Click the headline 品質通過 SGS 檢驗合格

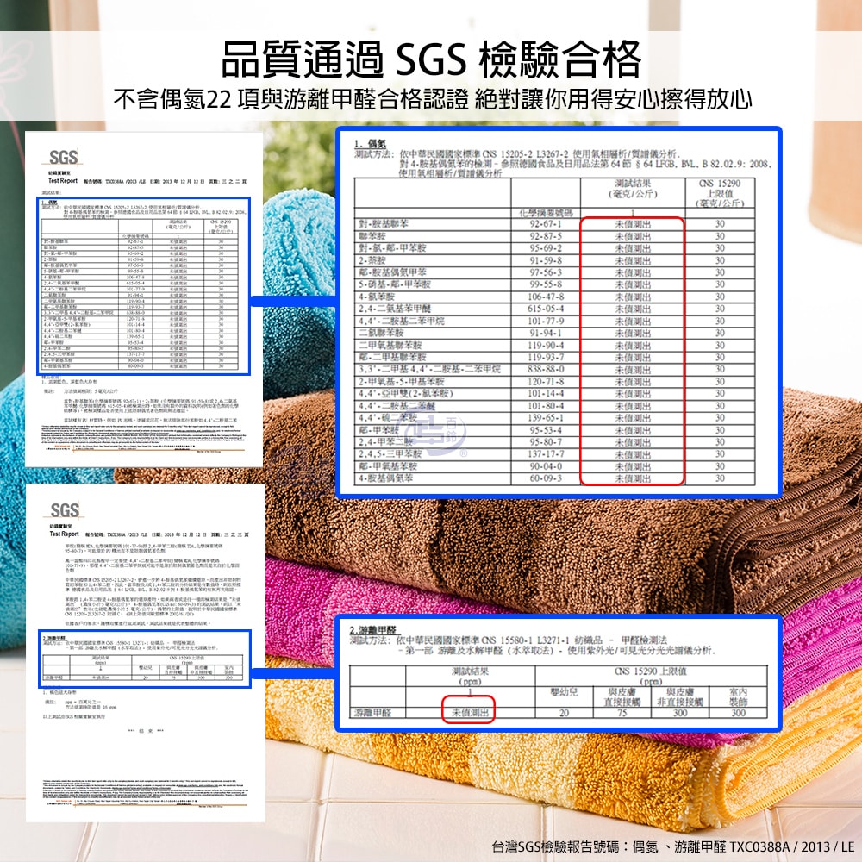[x=431, y=59]
